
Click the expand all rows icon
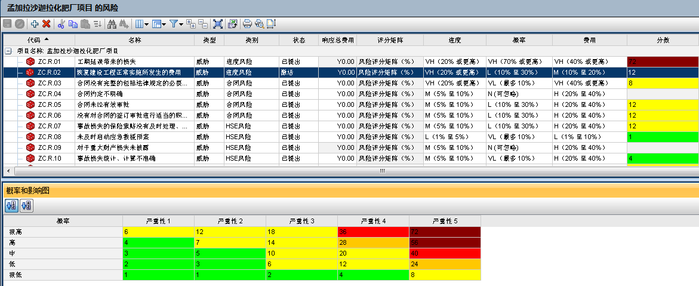tap(191, 24)
